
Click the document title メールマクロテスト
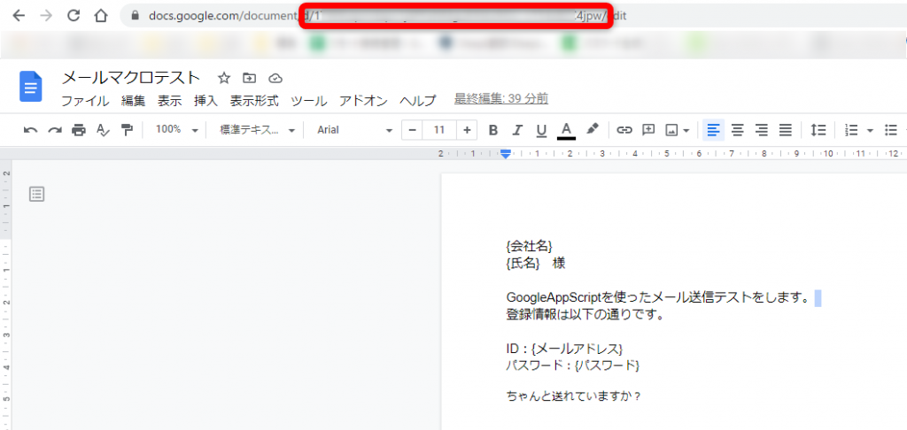coord(131,78)
